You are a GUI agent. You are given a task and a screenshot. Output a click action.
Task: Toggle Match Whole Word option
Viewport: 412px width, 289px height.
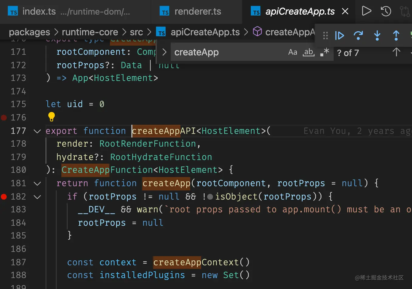pos(309,52)
